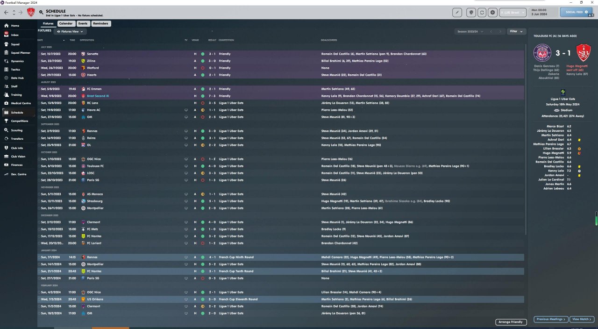This screenshot has height=329, width=598.
Task: Open the Inbox in the sidebar
Action: point(19,35)
